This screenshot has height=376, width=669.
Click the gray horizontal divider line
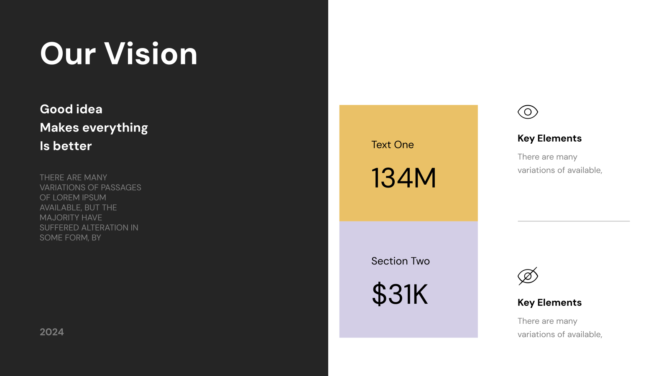click(x=574, y=221)
